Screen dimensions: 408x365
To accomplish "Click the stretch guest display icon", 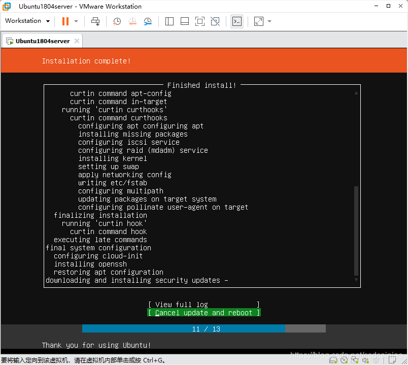I will pos(259,21).
